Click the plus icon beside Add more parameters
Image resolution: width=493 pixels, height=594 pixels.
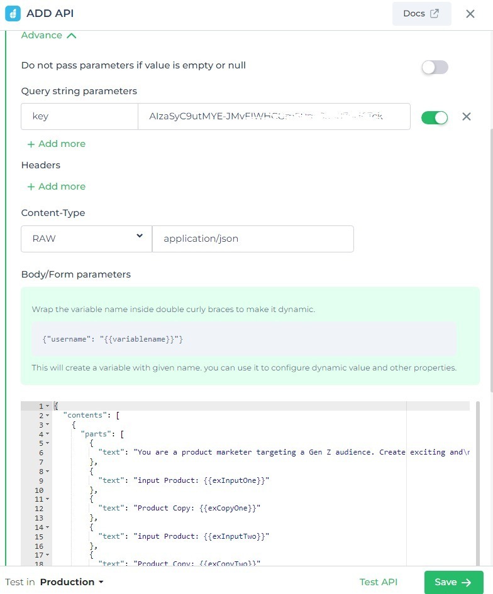click(31, 144)
